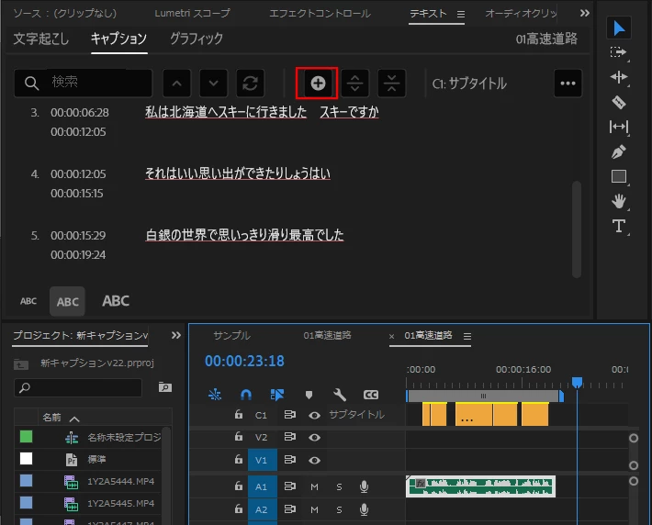Mute the A1 audio track
Image resolution: width=652 pixels, height=525 pixels.
(x=314, y=486)
